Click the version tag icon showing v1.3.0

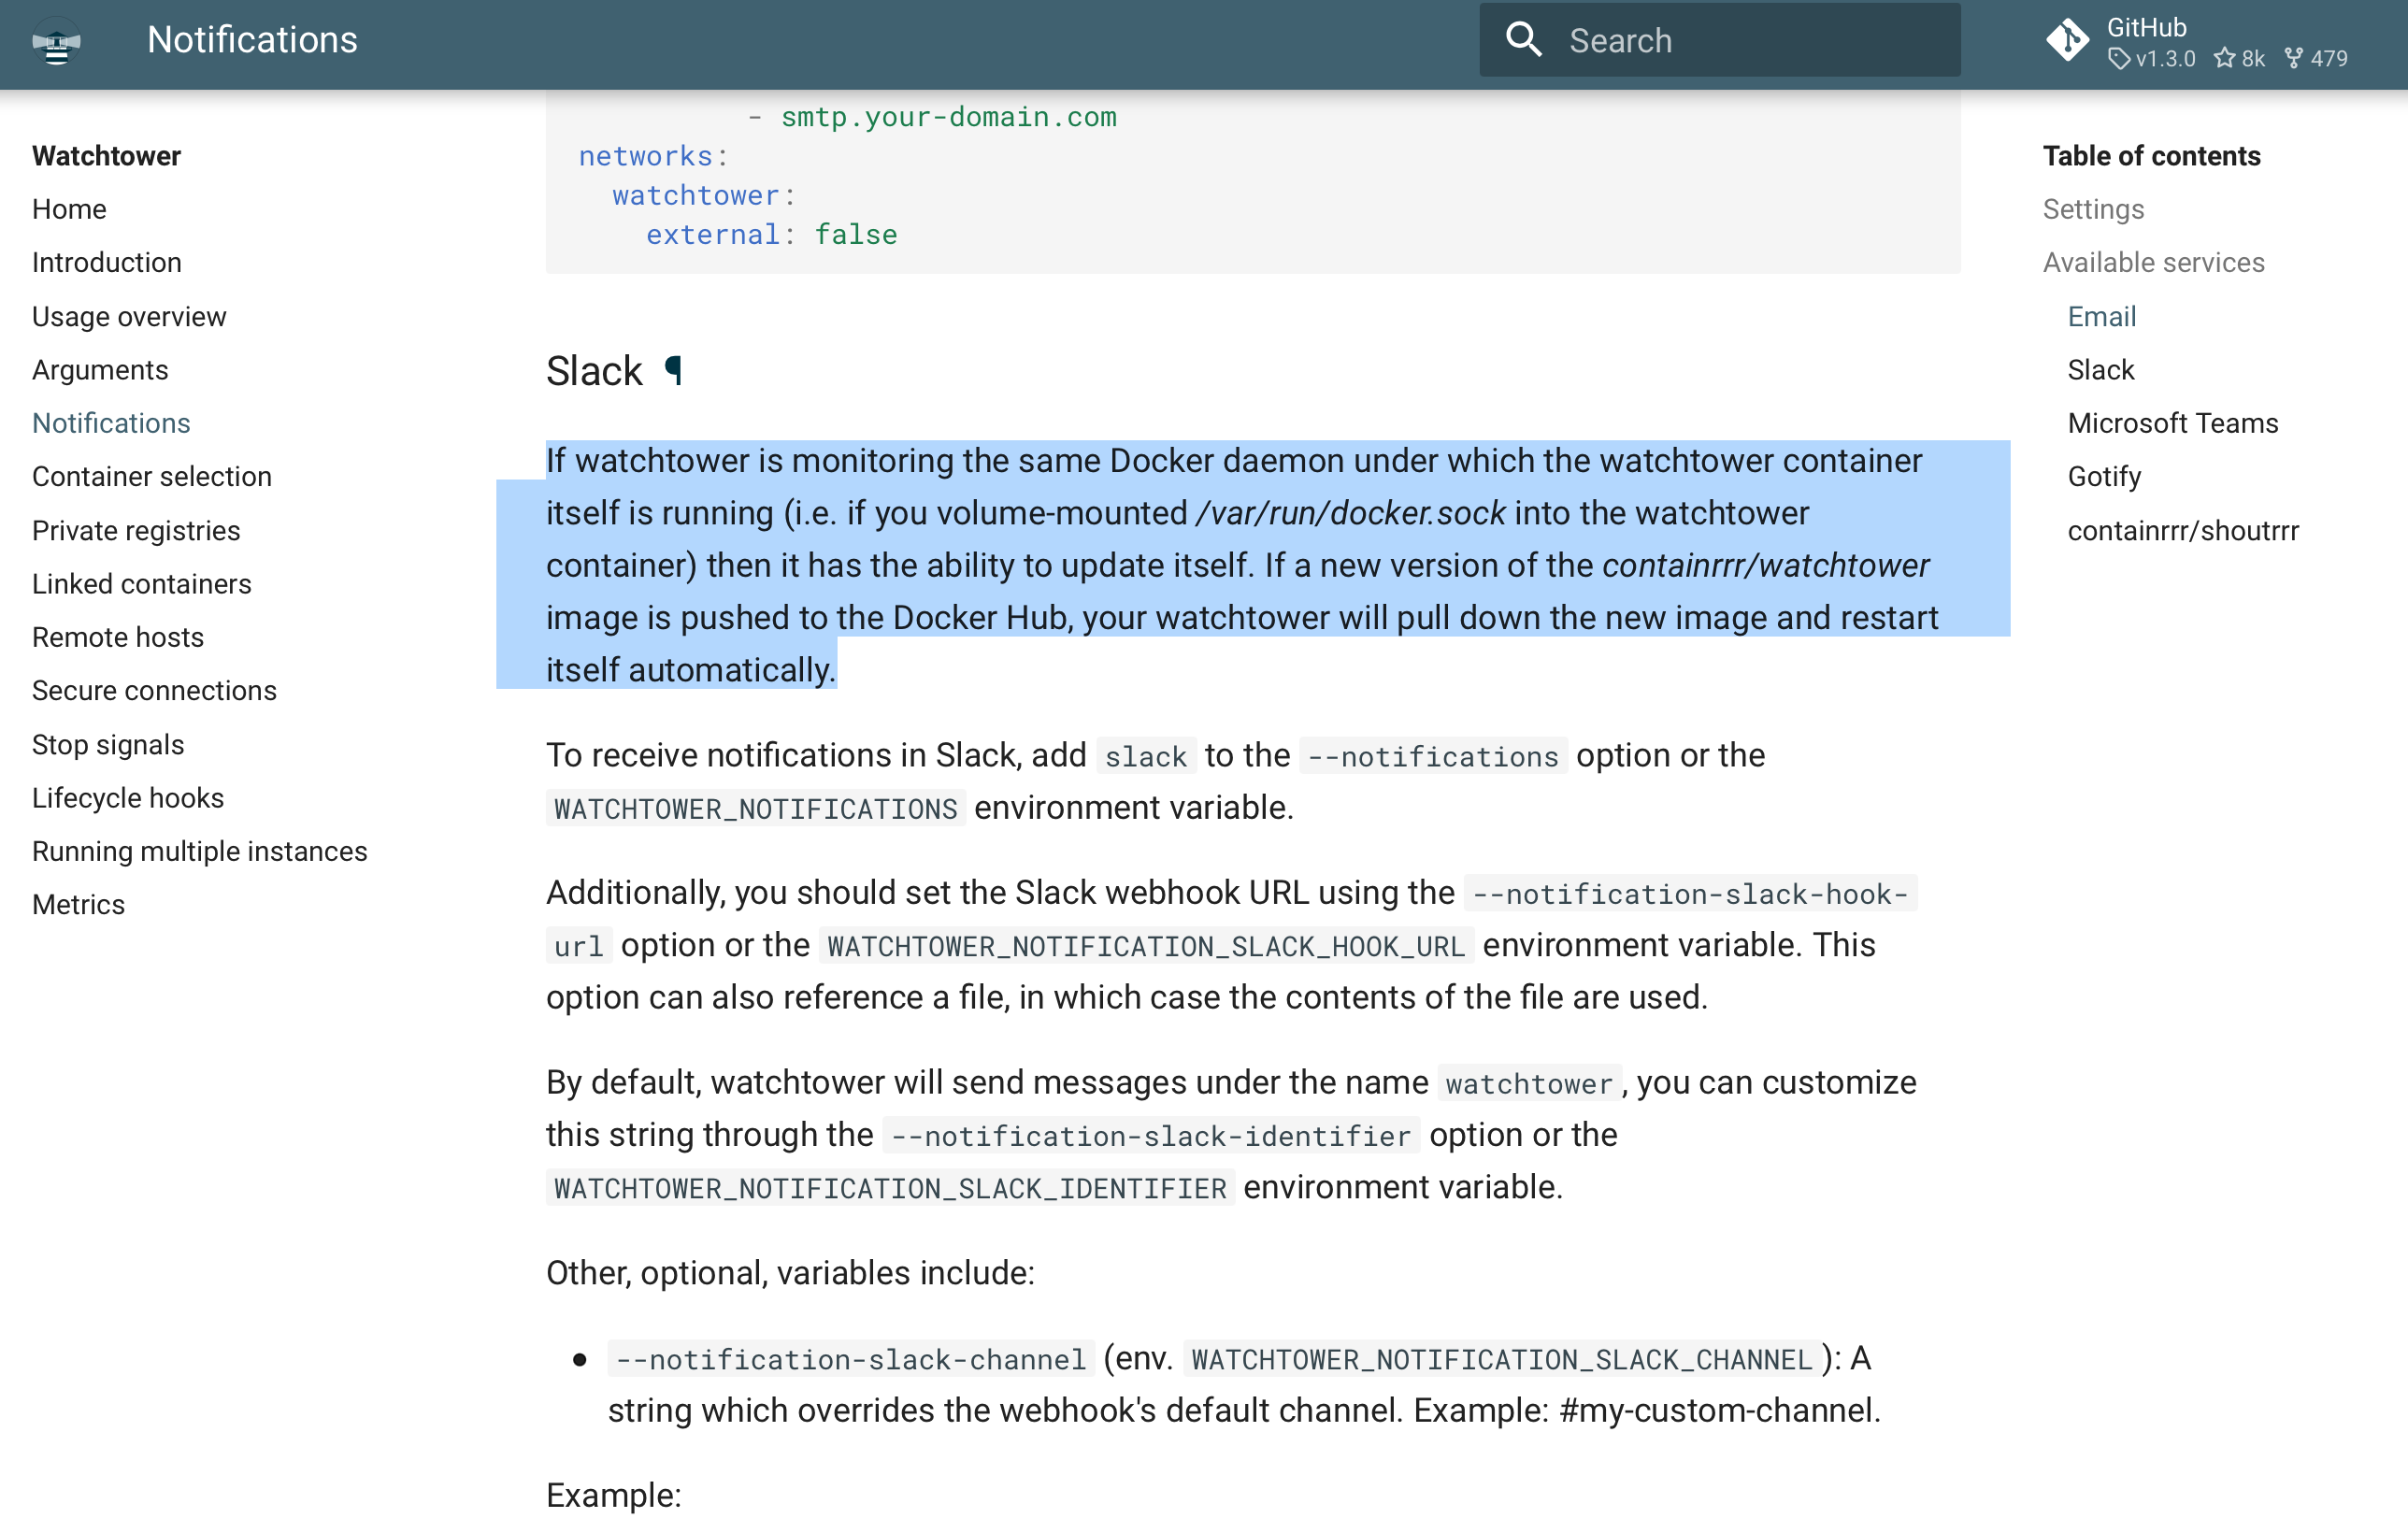[2119, 59]
